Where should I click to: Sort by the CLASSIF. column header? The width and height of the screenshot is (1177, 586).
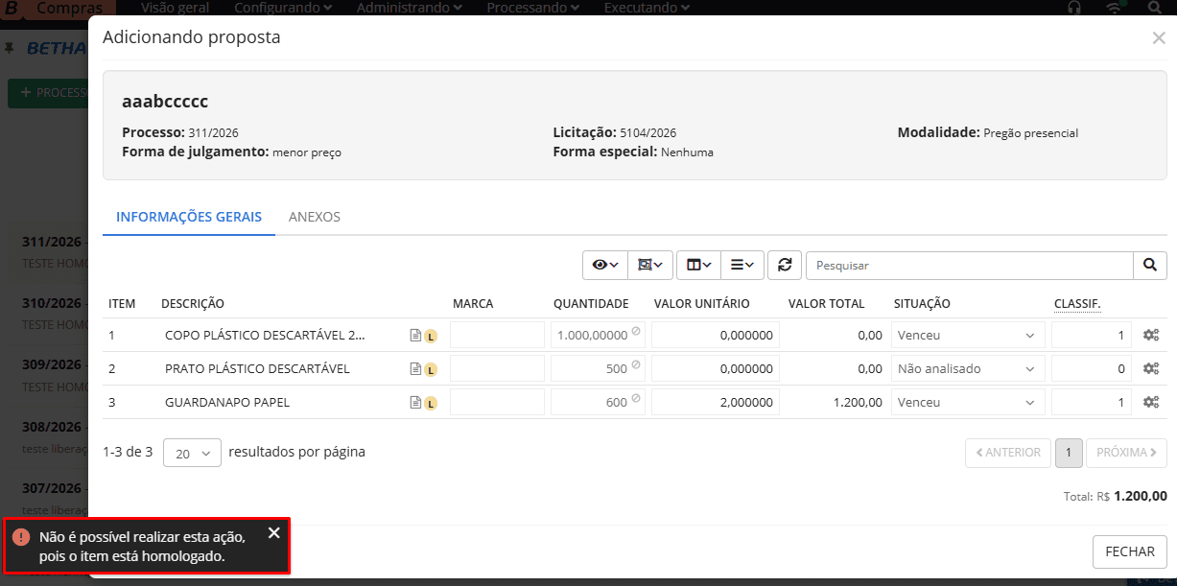(x=1077, y=304)
